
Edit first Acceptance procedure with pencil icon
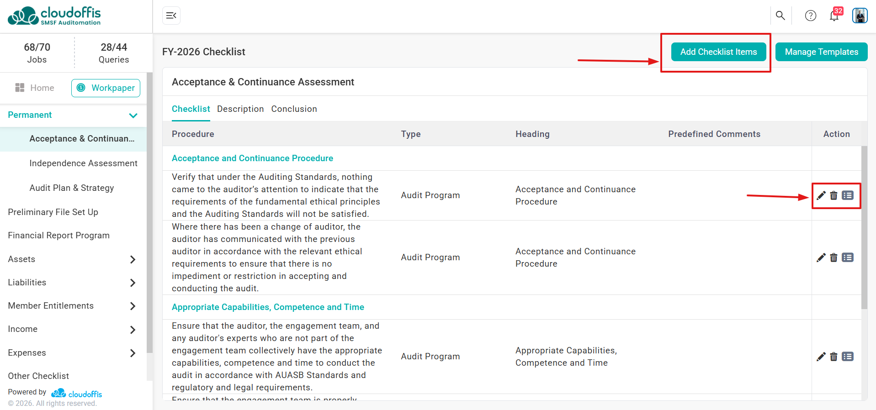821,195
